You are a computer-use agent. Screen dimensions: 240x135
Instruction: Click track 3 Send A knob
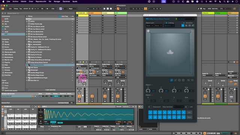pos(105,82)
